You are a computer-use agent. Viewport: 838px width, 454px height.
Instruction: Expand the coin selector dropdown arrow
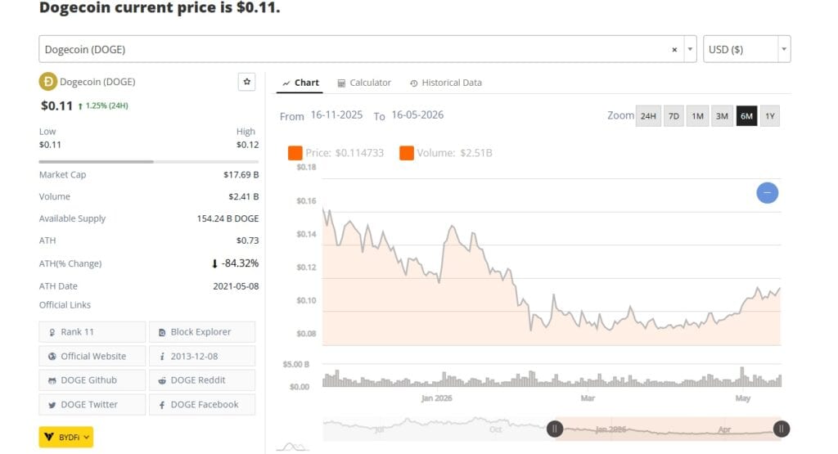click(x=690, y=49)
